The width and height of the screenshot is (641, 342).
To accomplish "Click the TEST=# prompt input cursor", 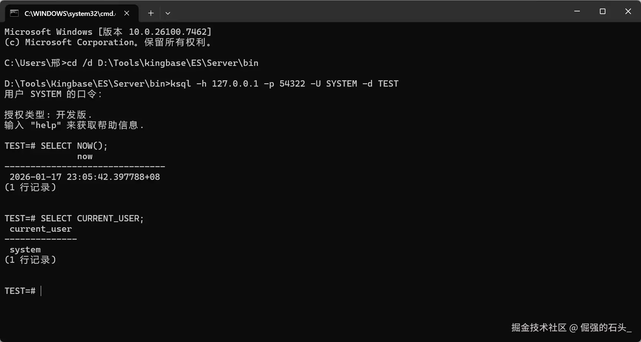I will coord(41,291).
